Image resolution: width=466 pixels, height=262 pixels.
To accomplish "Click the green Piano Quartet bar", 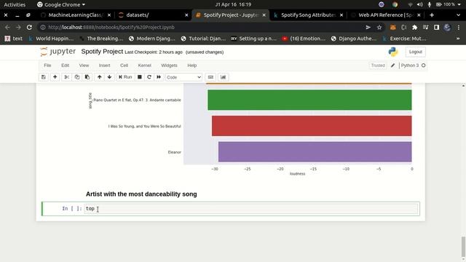I will (309, 100).
